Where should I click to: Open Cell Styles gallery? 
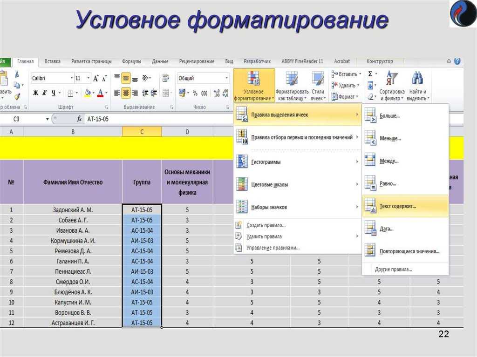(318, 86)
